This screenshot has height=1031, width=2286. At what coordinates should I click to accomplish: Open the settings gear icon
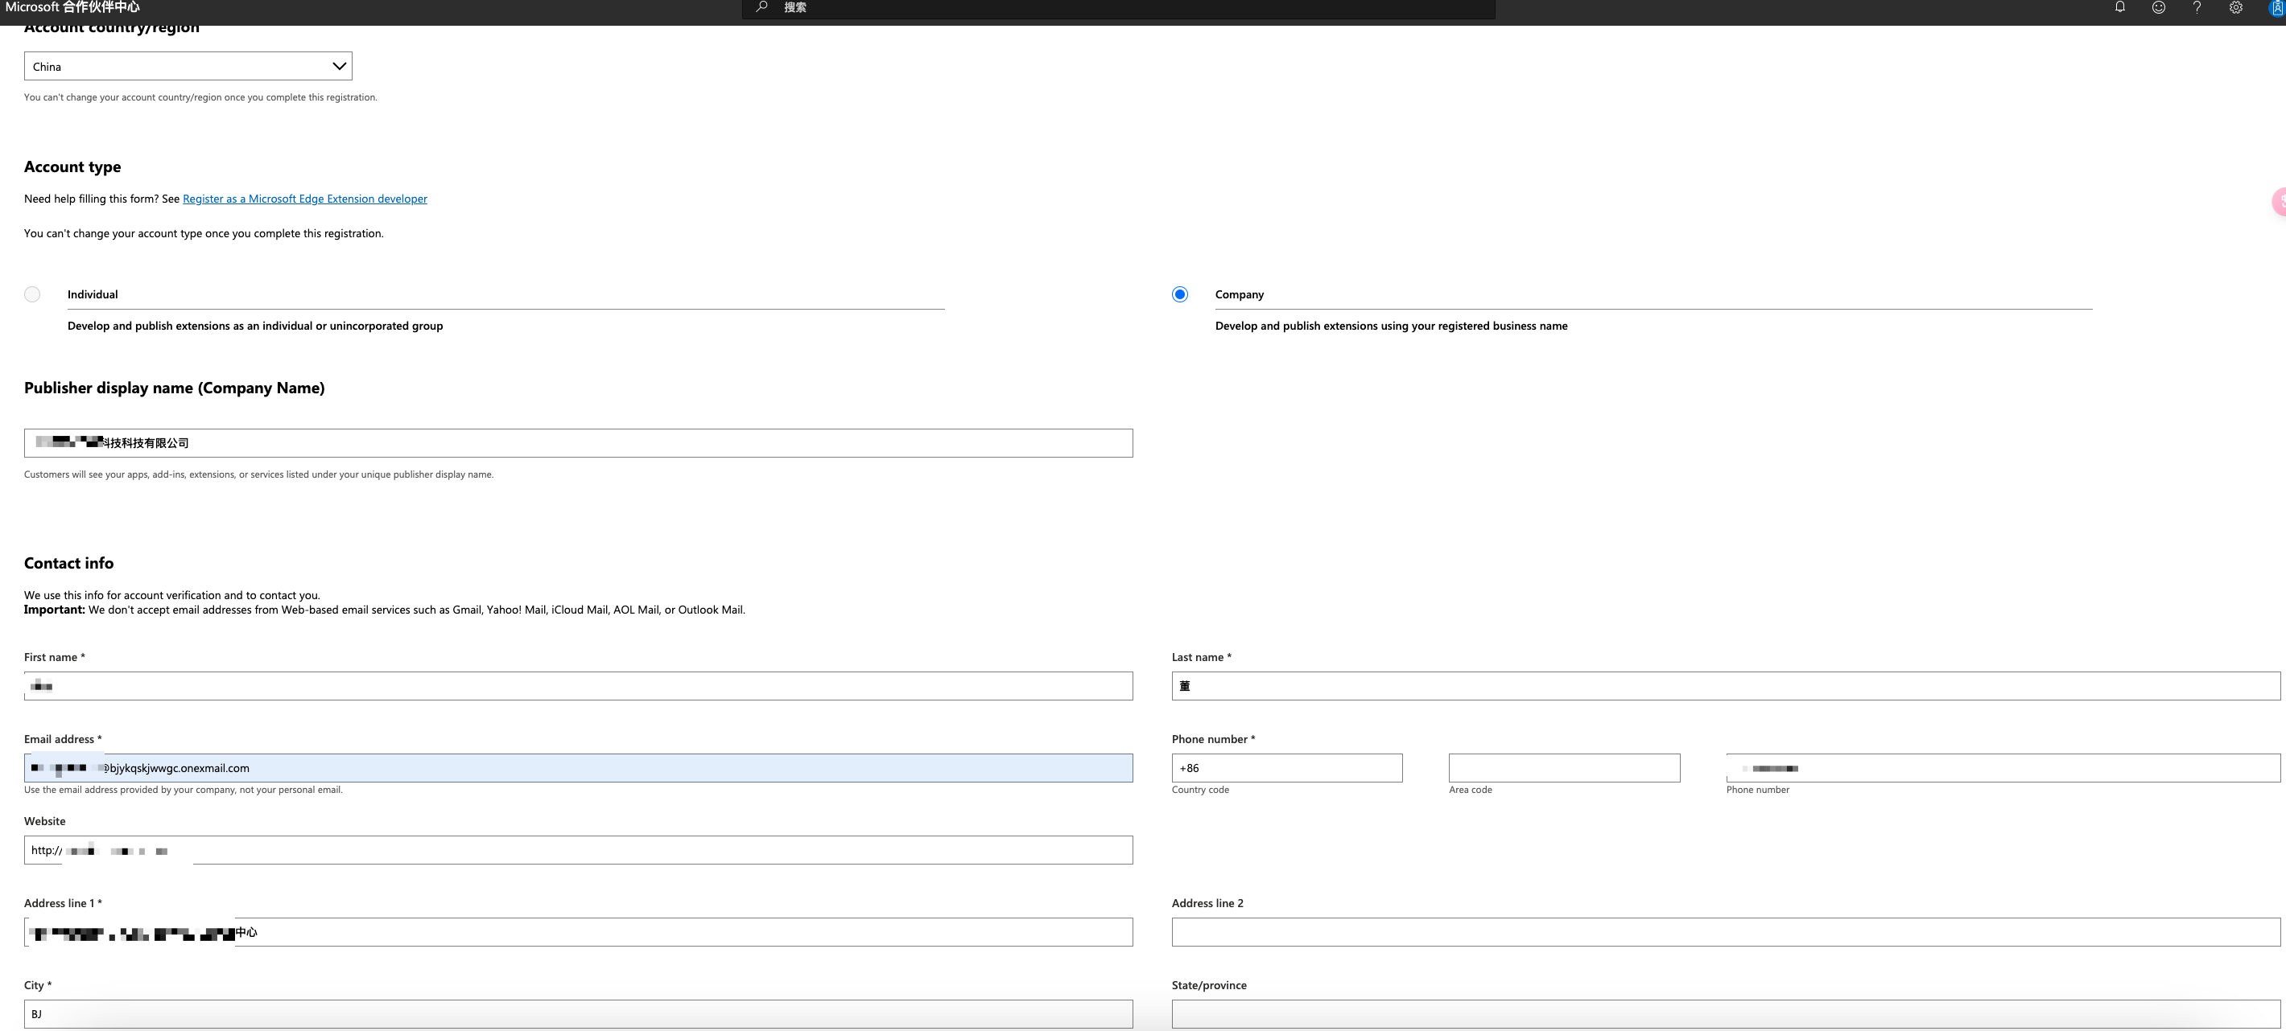(2235, 7)
